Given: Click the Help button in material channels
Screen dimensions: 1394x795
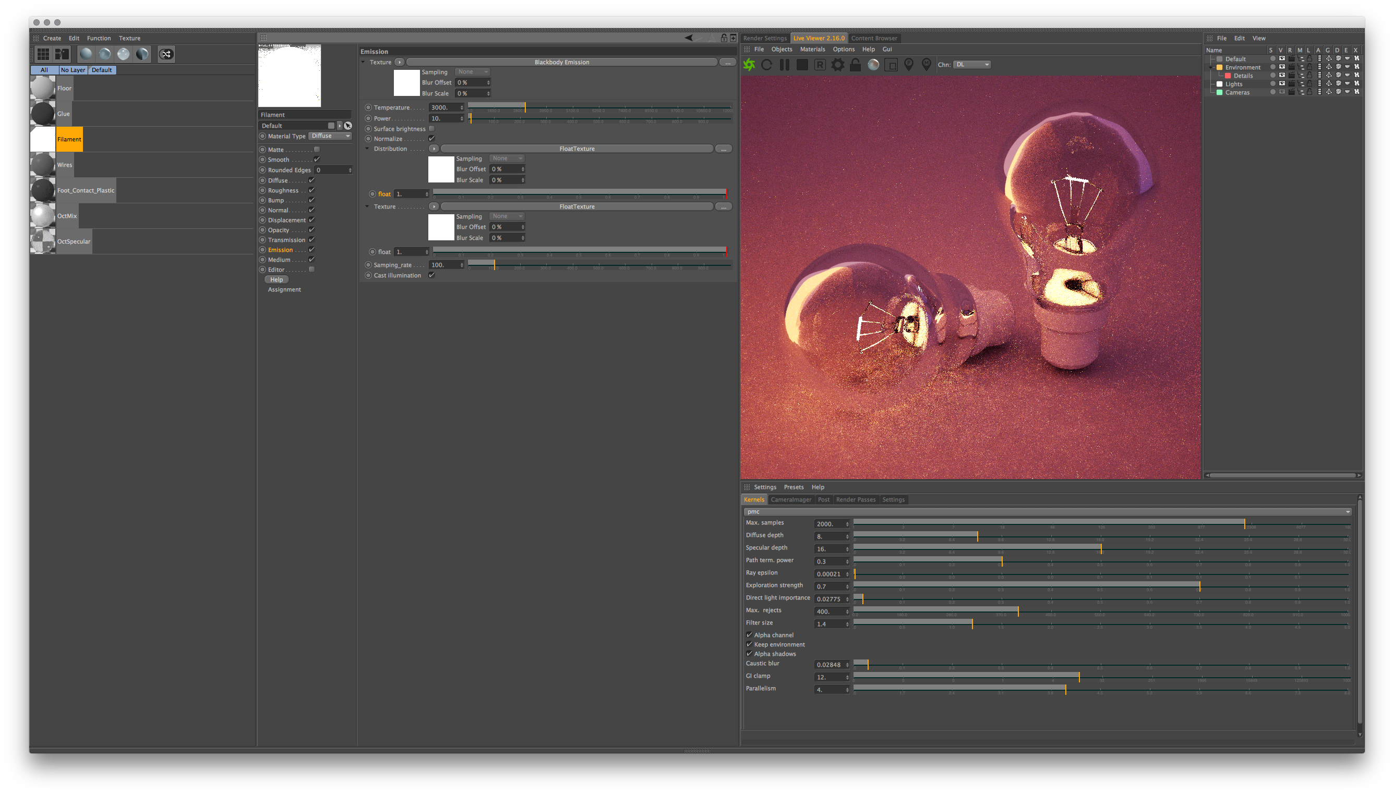Looking at the screenshot, I should click(x=277, y=279).
